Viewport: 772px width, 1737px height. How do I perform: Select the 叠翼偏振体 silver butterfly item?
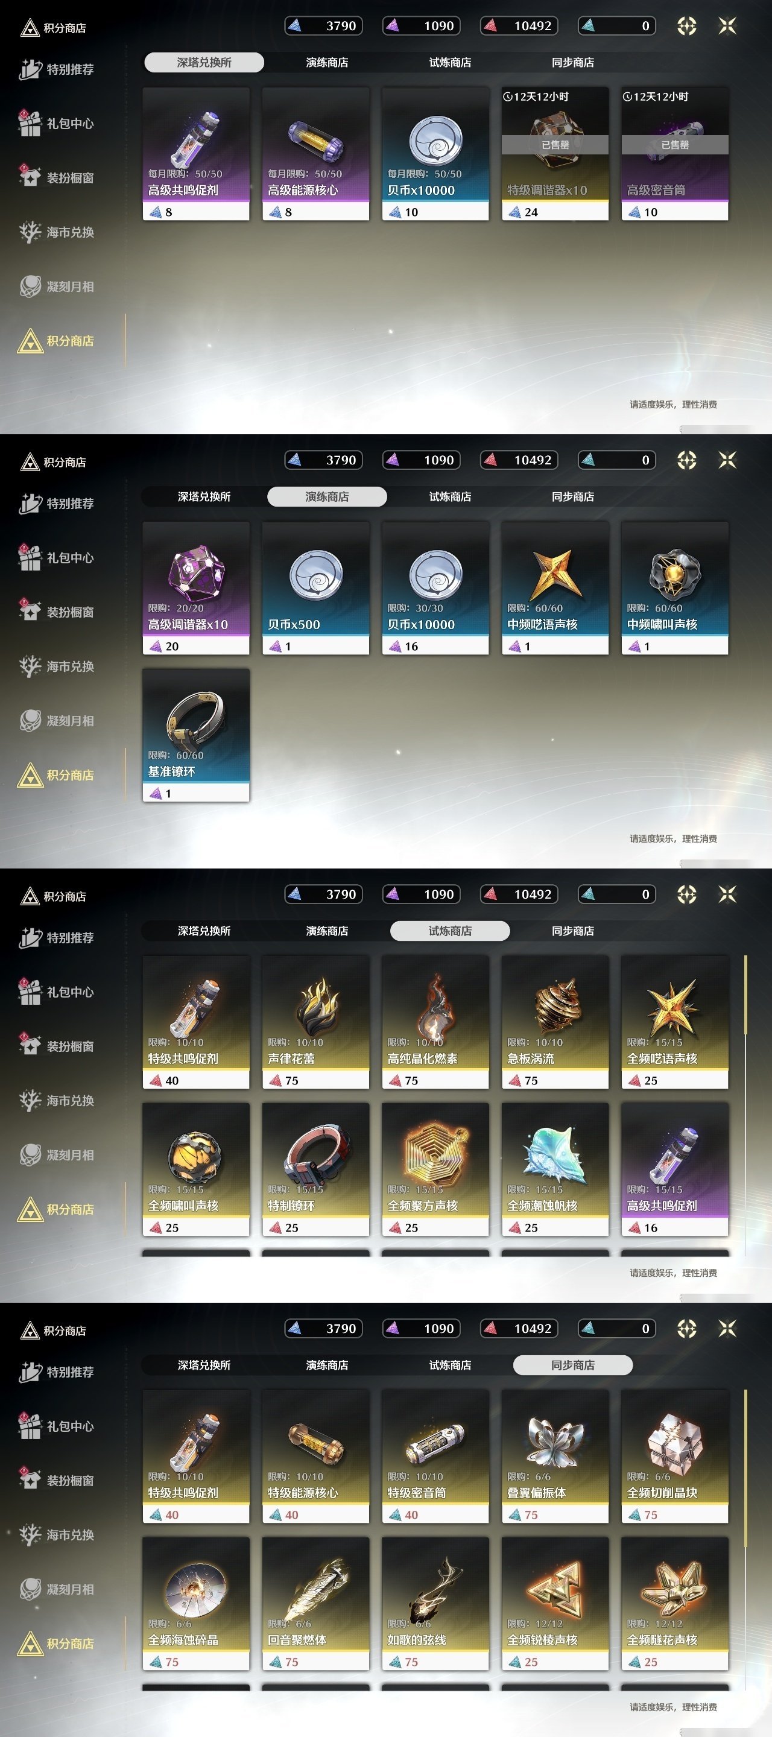(555, 1457)
